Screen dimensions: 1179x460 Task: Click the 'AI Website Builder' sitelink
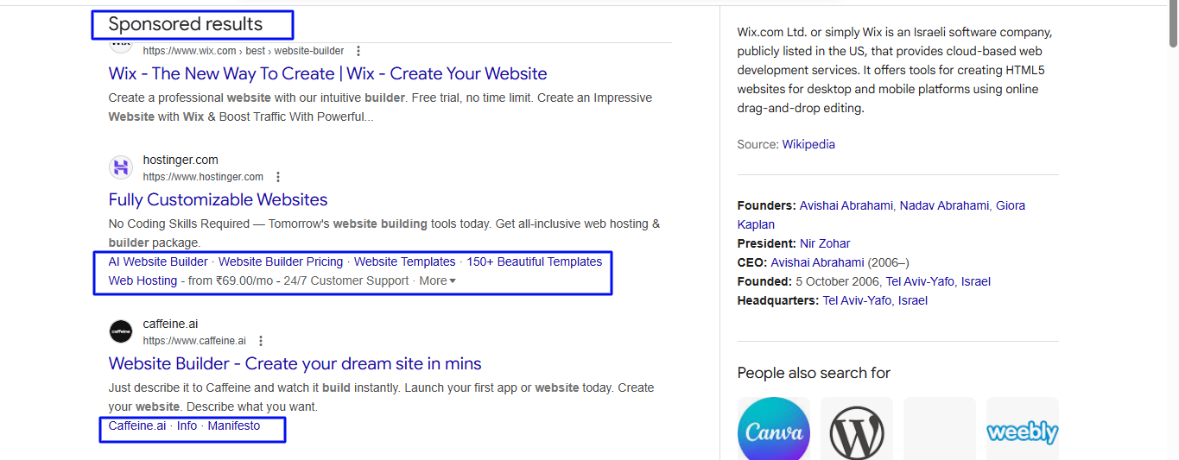pyautogui.click(x=158, y=262)
